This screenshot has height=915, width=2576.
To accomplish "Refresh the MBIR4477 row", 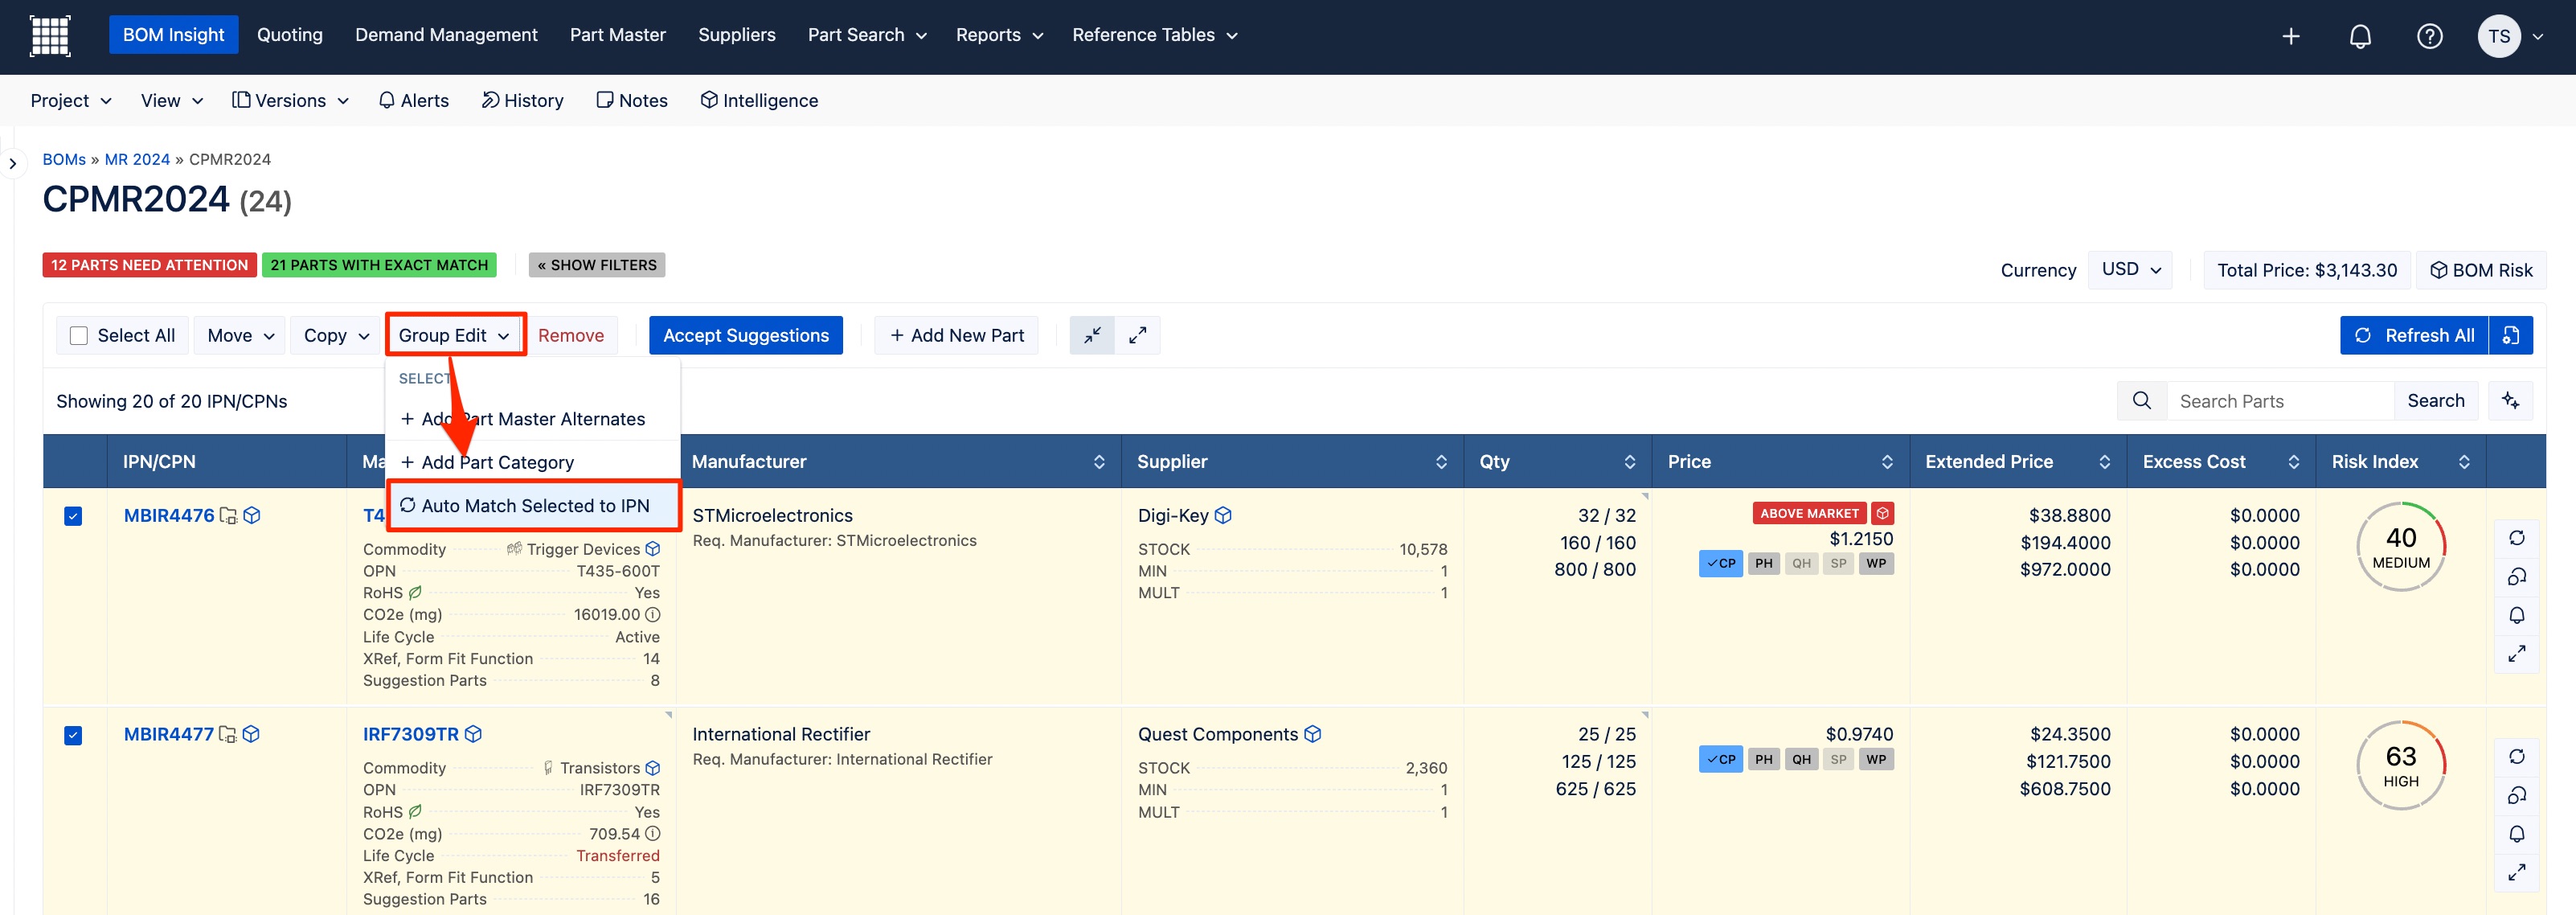I will click(2517, 757).
